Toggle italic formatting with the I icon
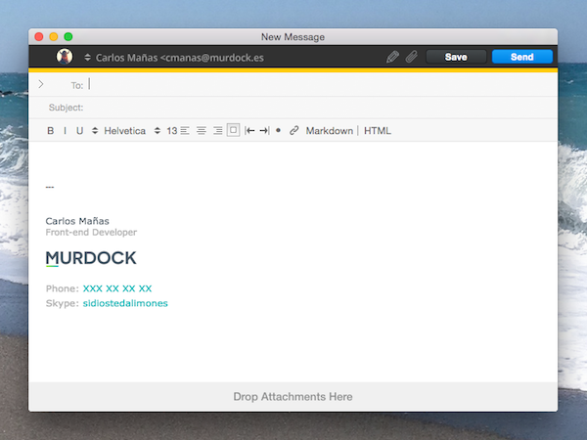The height and width of the screenshot is (440, 587). [66, 131]
